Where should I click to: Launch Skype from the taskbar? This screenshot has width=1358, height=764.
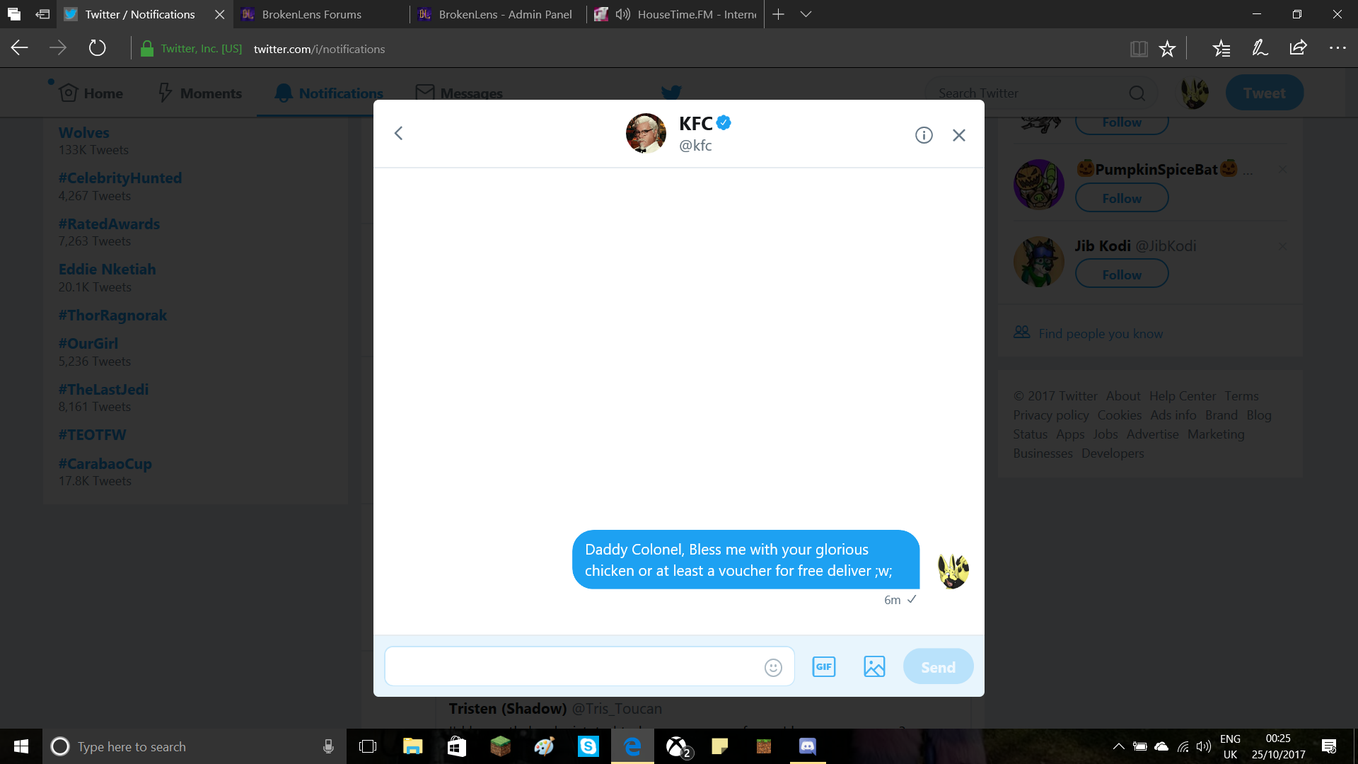(588, 746)
